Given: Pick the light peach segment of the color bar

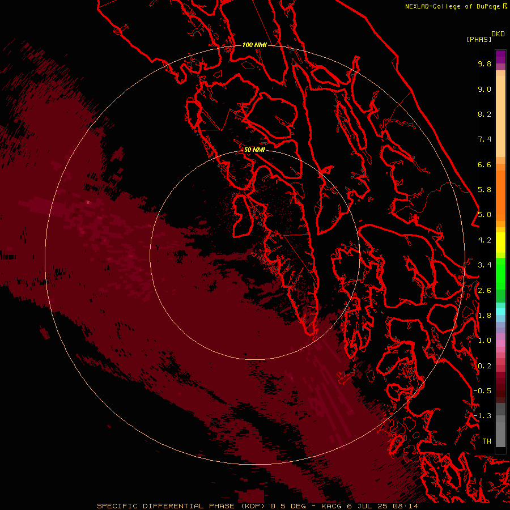Looking at the screenshot, I should [x=500, y=116].
